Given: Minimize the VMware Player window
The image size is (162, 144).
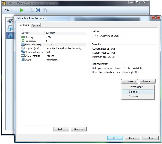Looking at the screenshot, I should pyautogui.click(x=132, y=2).
